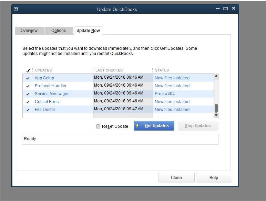This screenshot has width=266, height=201.
Task: Click the Ready... status message box
Action: coord(120,139)
